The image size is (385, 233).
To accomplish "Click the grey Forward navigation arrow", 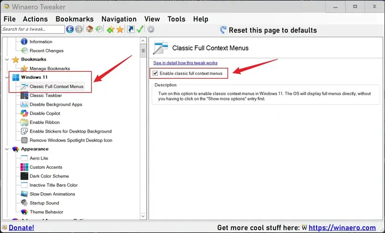I will [x=79, y=29].
